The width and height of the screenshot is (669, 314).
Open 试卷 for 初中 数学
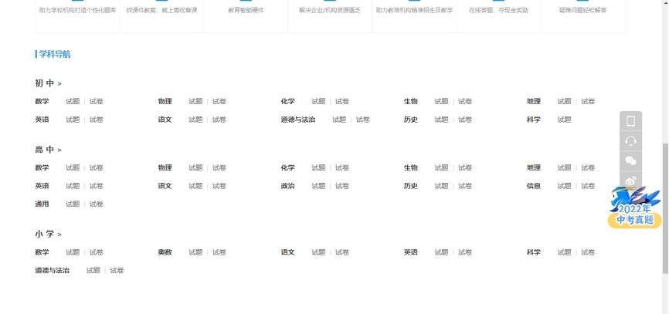(x=97, y=101)
